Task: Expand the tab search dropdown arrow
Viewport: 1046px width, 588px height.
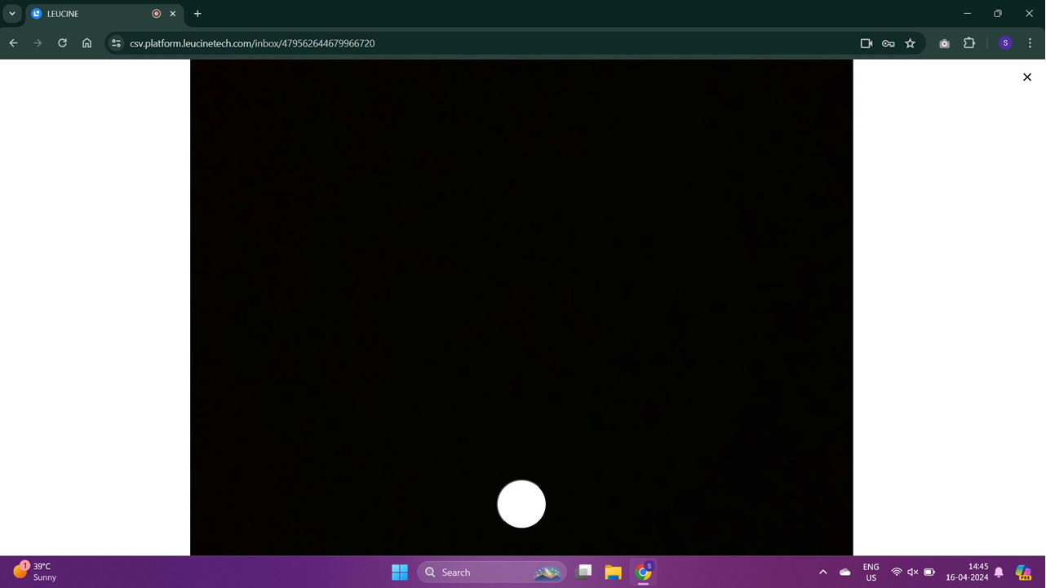Action: (x=12, y=14)
